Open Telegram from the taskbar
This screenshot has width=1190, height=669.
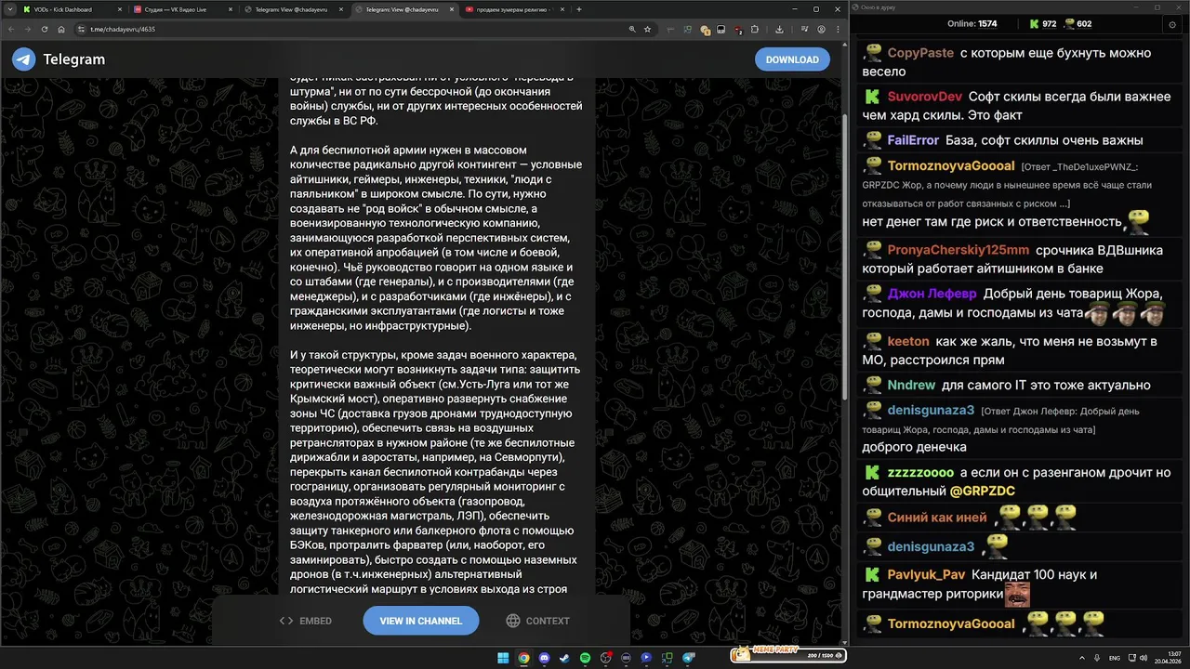[x=689, y=658]
